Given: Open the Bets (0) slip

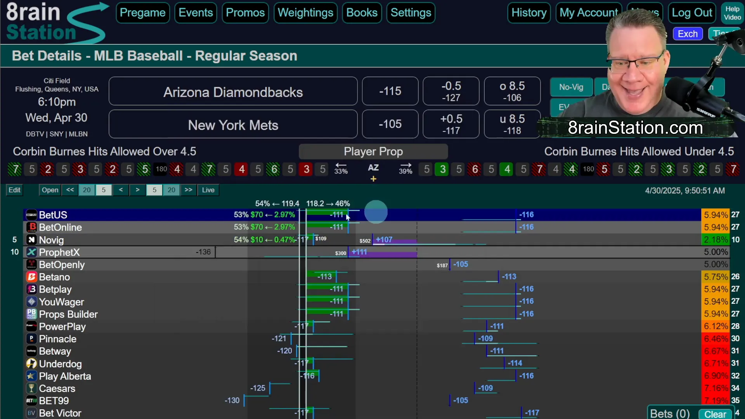Looking at the screenshot, I should click(670, 414).
